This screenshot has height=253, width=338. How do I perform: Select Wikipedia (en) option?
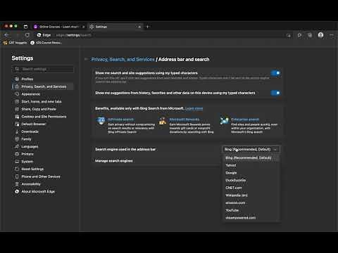tap(251, 195)
